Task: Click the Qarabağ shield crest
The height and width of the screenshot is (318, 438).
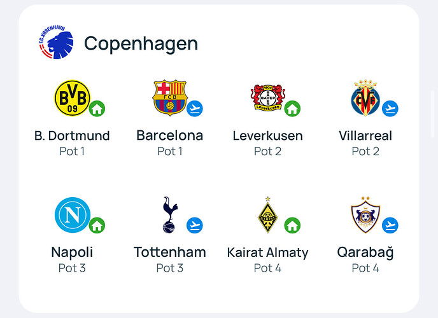Action: point(365,215)
